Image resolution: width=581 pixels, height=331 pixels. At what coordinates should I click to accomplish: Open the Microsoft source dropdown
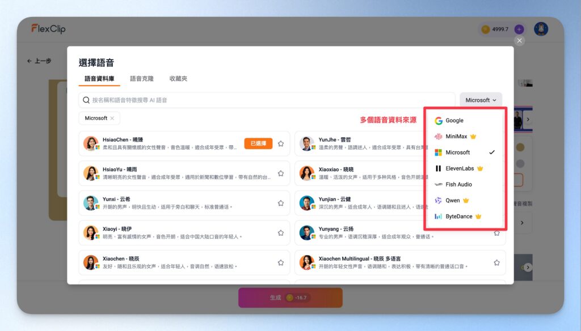(481, 100)
